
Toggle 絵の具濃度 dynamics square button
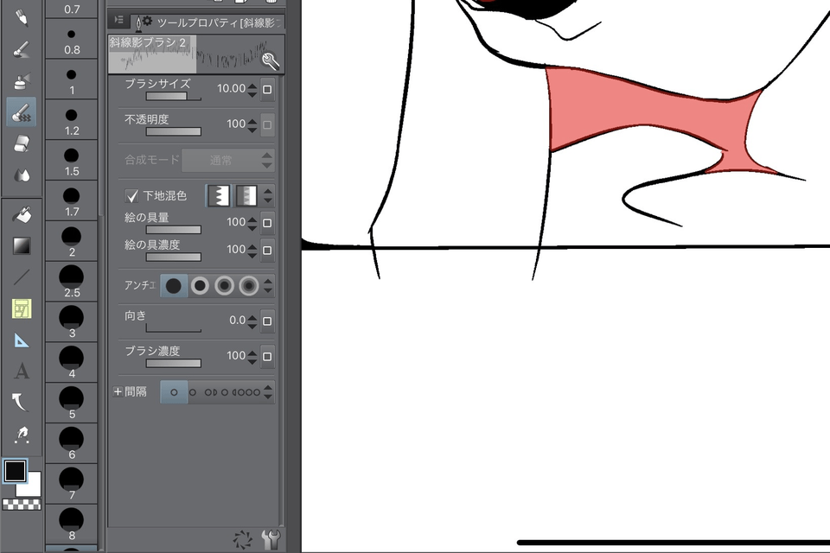coord(267,251)
